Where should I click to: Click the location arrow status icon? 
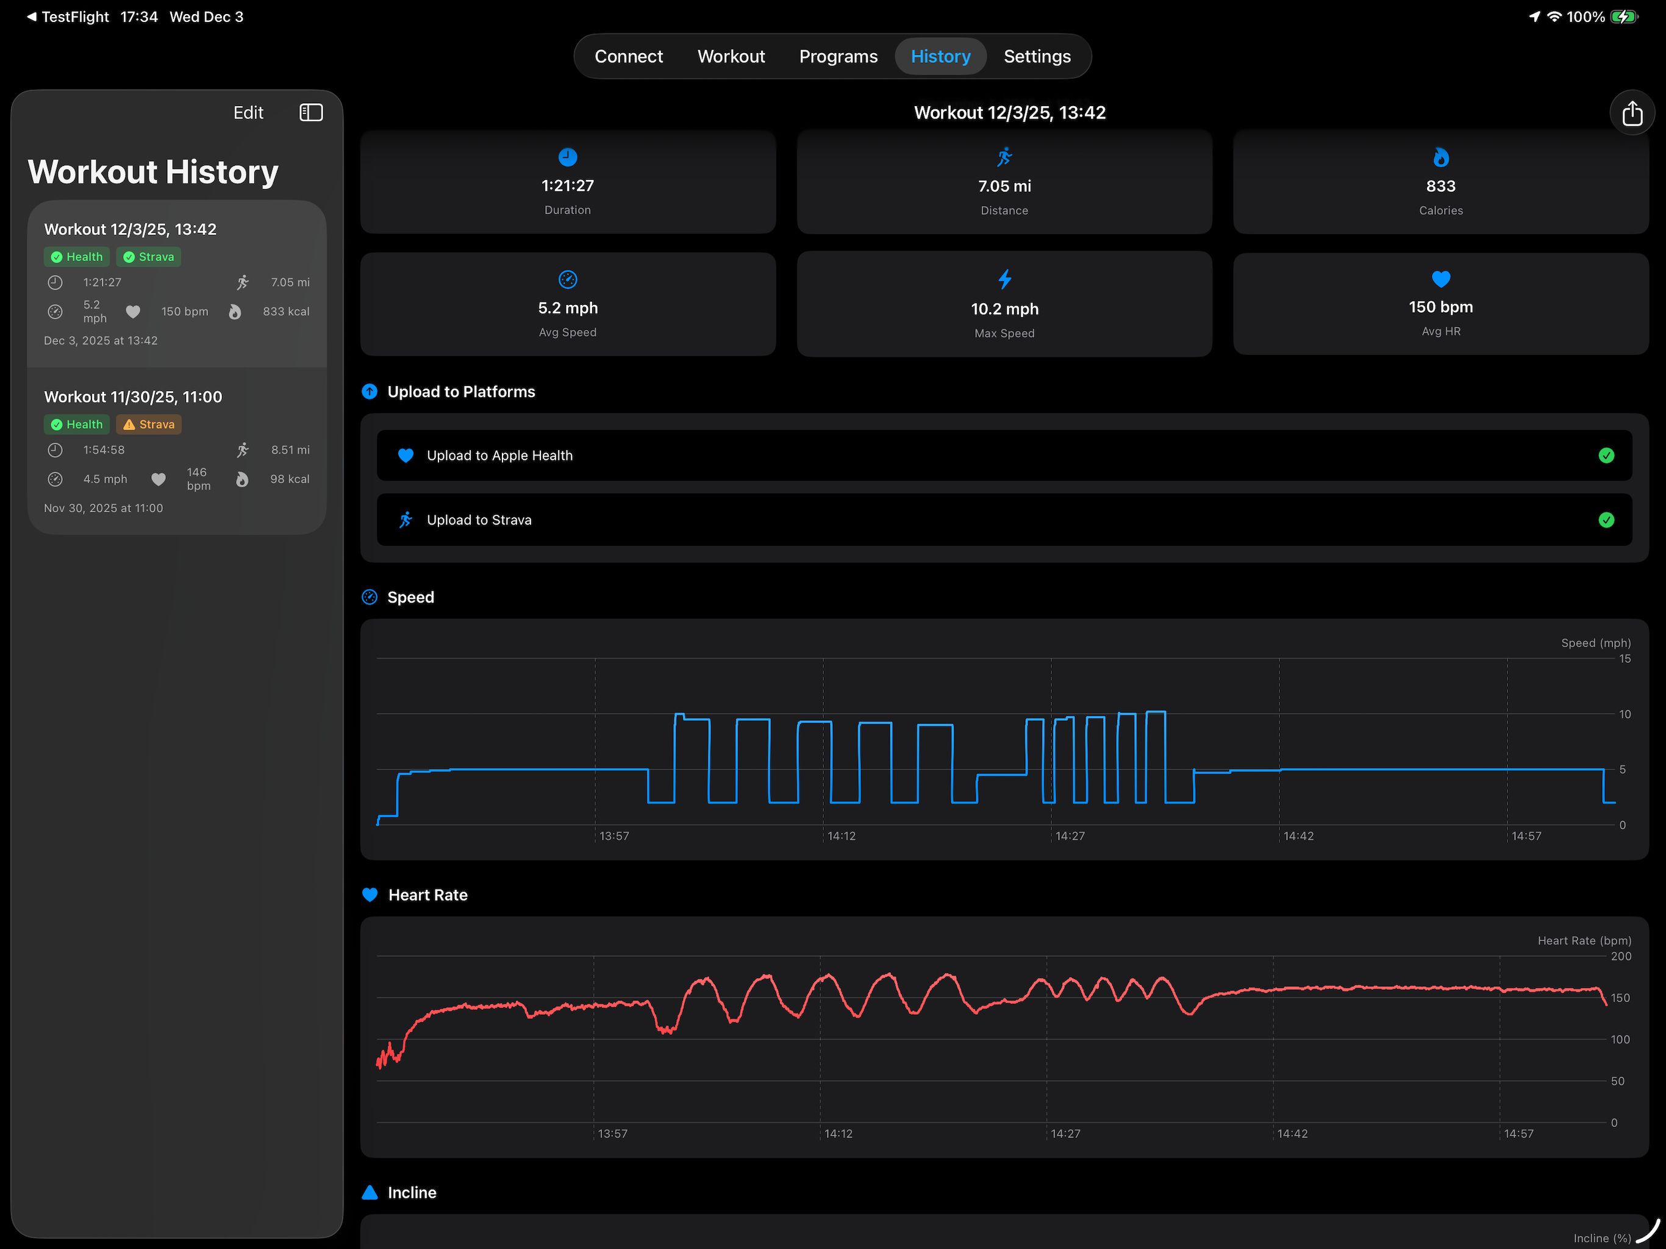pyautogui.click(x=1534, y=16)
